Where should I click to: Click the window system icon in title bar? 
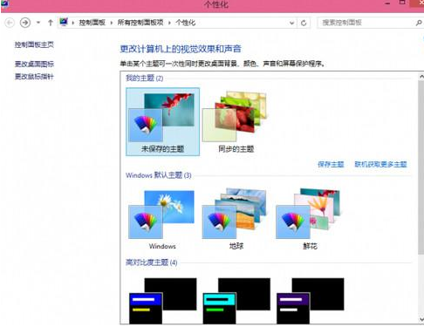point(5,4)
